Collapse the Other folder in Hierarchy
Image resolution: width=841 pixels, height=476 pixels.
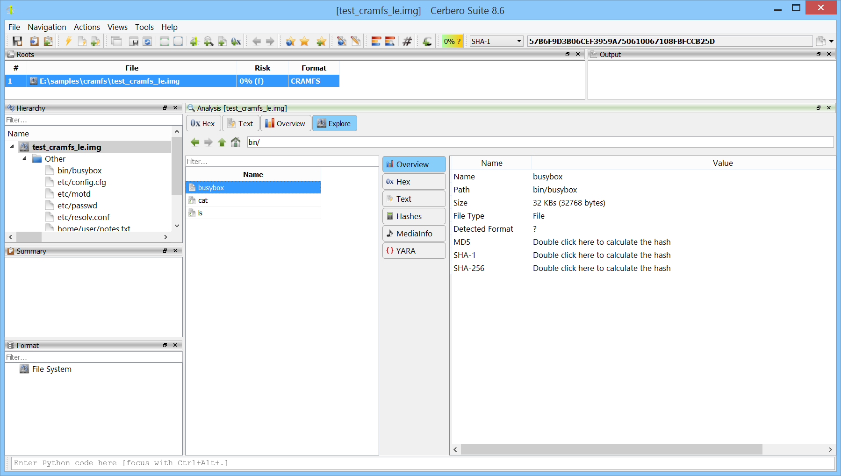[x=25, y=158]
